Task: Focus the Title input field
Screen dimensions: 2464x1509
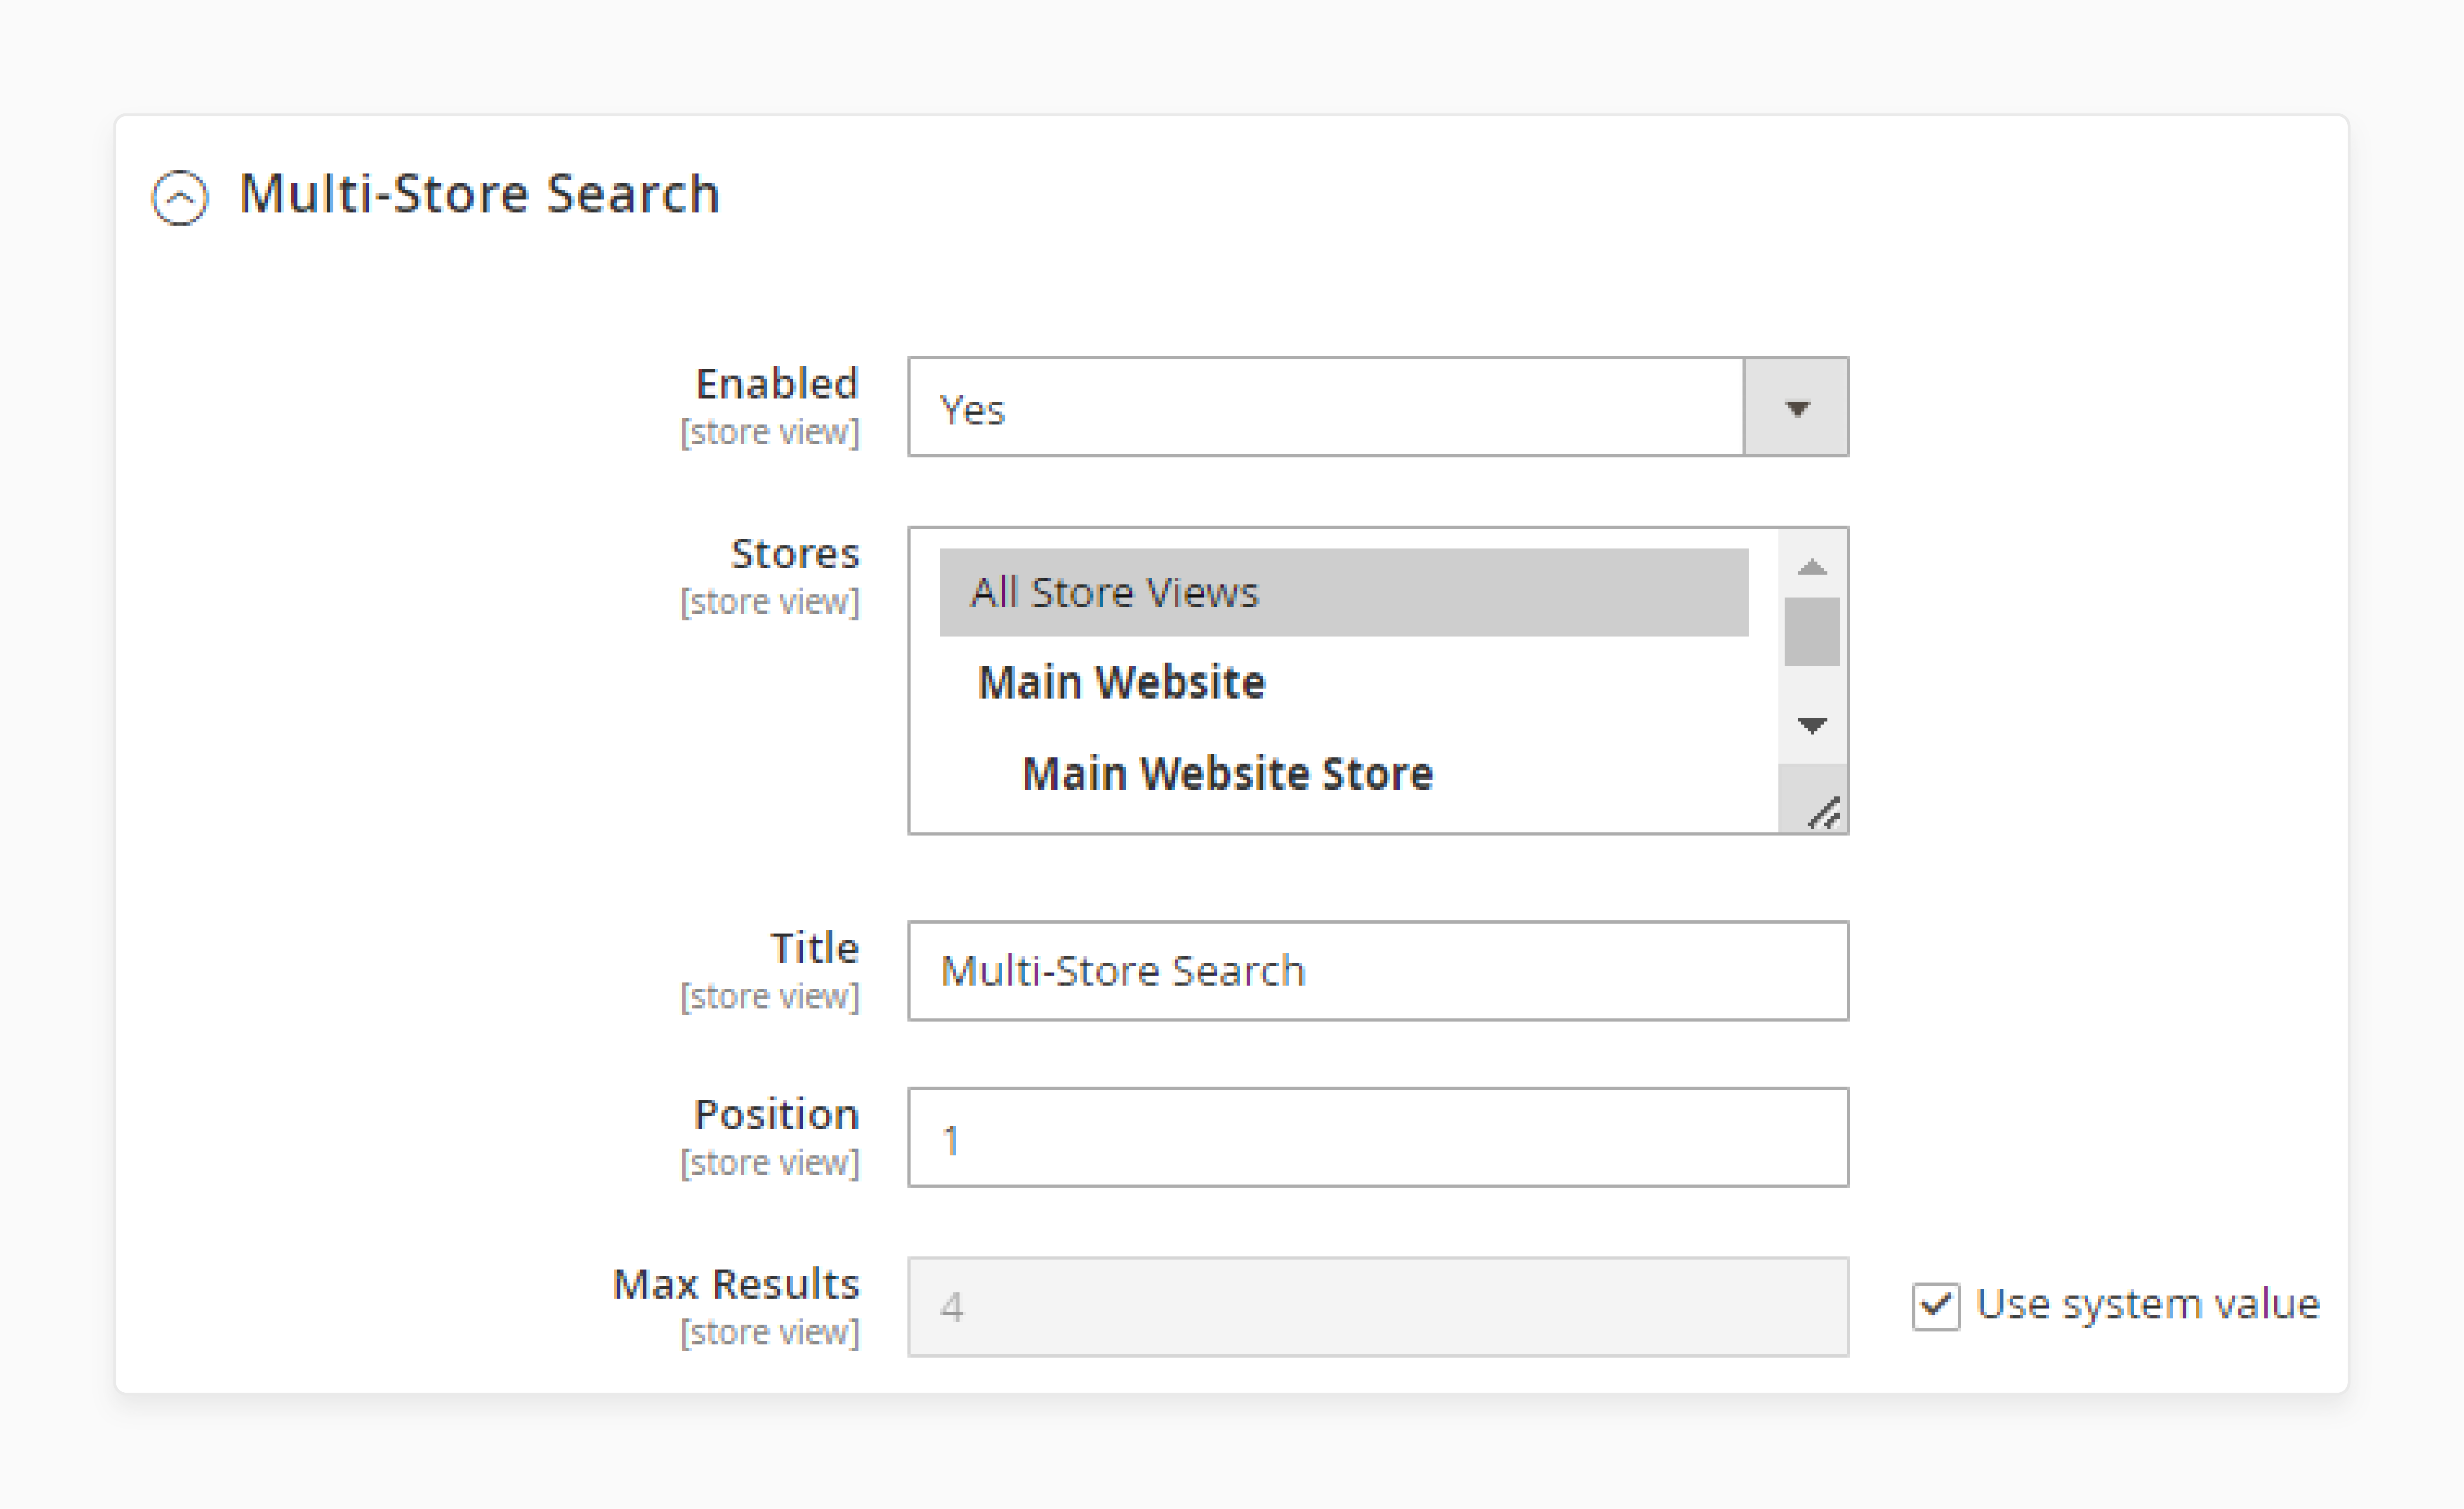Action: click(1378, 971)
